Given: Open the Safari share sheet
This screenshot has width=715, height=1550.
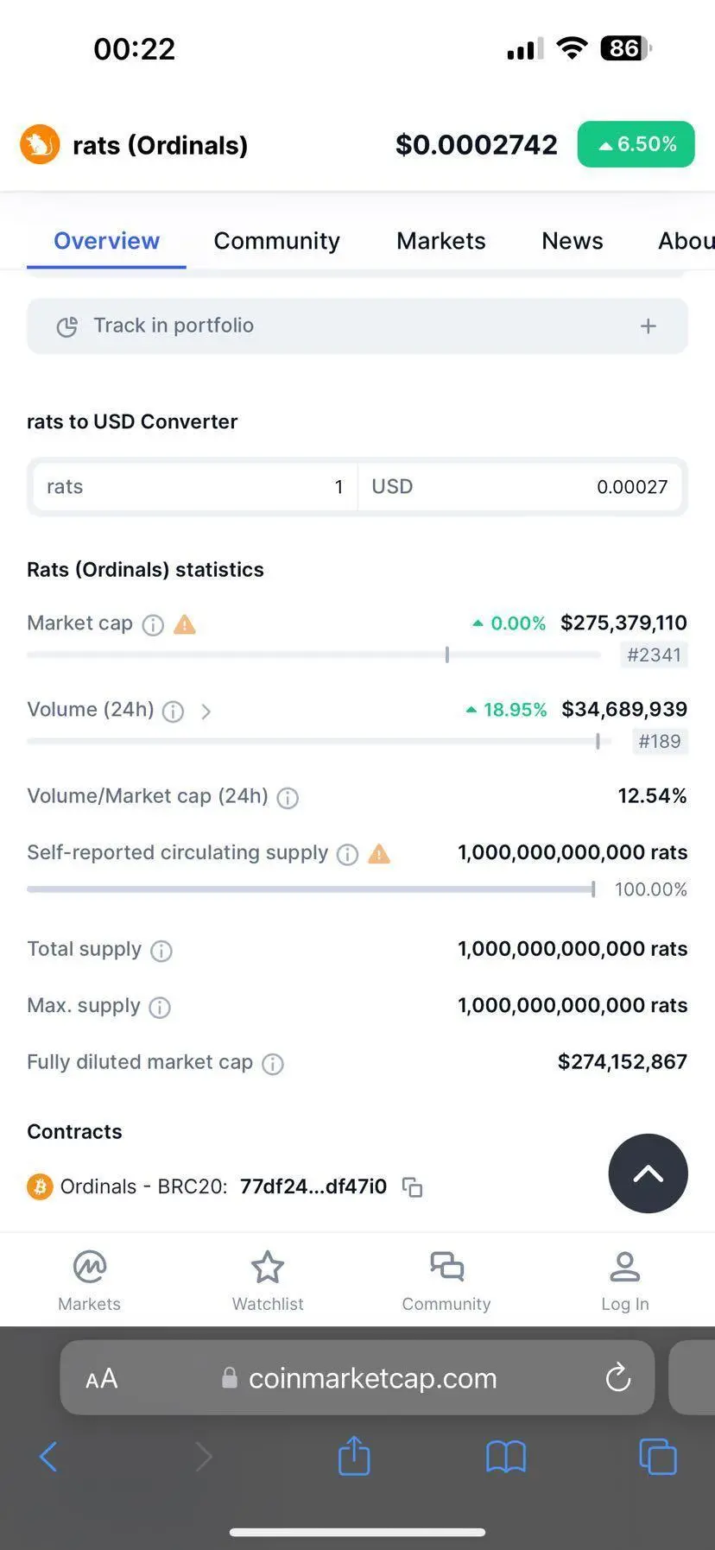Looking at the screenshot, I should coord(354,1457).
